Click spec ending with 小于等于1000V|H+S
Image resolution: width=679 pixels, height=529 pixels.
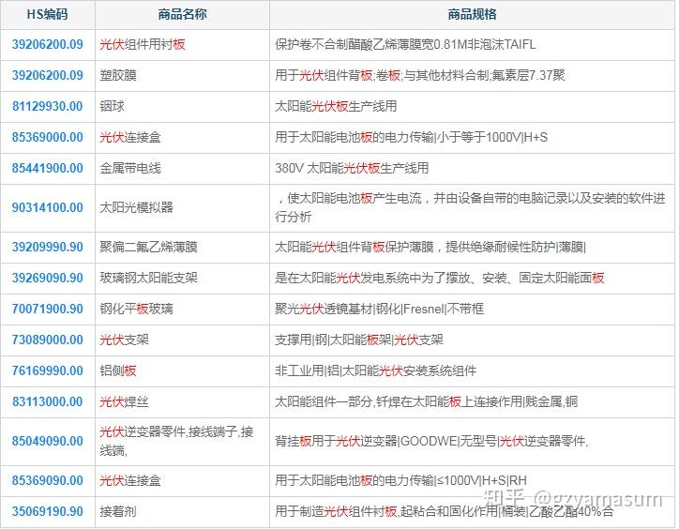411,137
